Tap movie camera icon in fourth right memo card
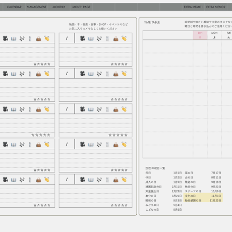The height and width of the screenshot is (232, 232). tap(83, 144)
